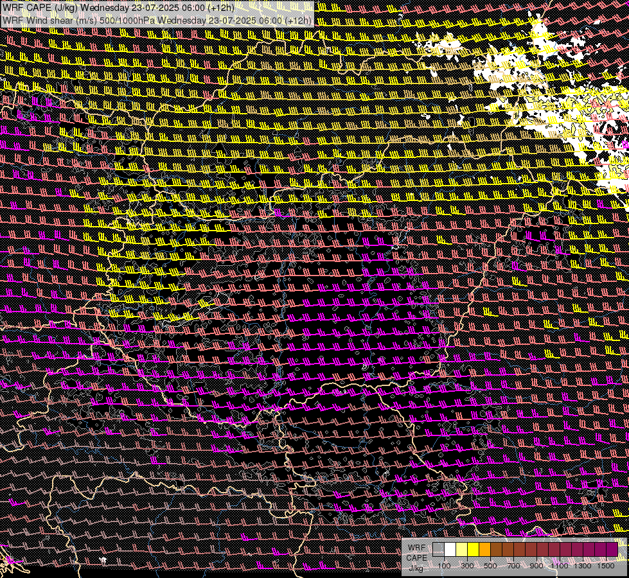
Task: Click the legend label 1500
Action: [606, 566]
